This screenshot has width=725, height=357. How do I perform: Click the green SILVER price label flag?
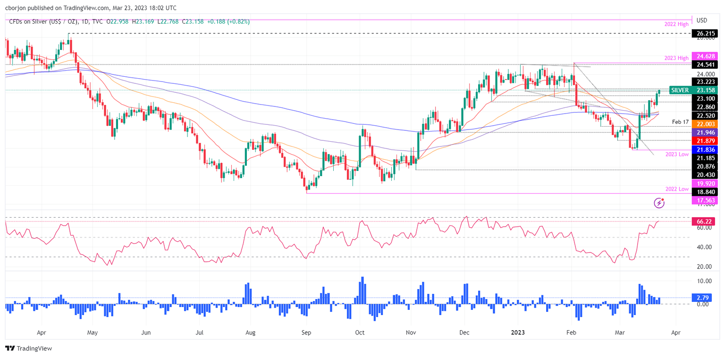tap(680, 89)
